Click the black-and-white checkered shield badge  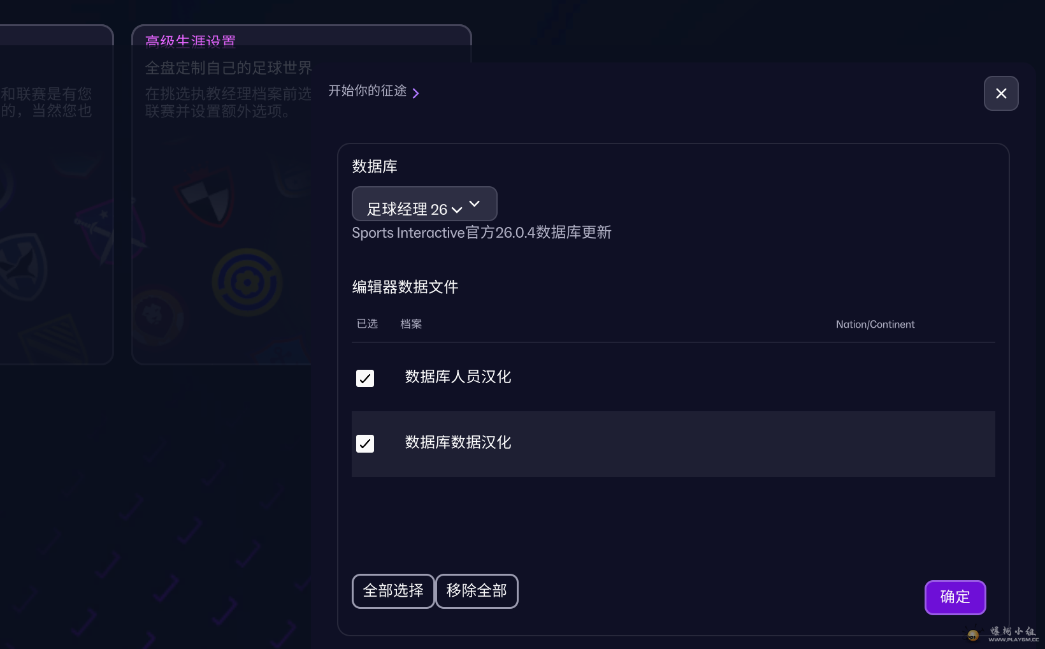point(206,198)
